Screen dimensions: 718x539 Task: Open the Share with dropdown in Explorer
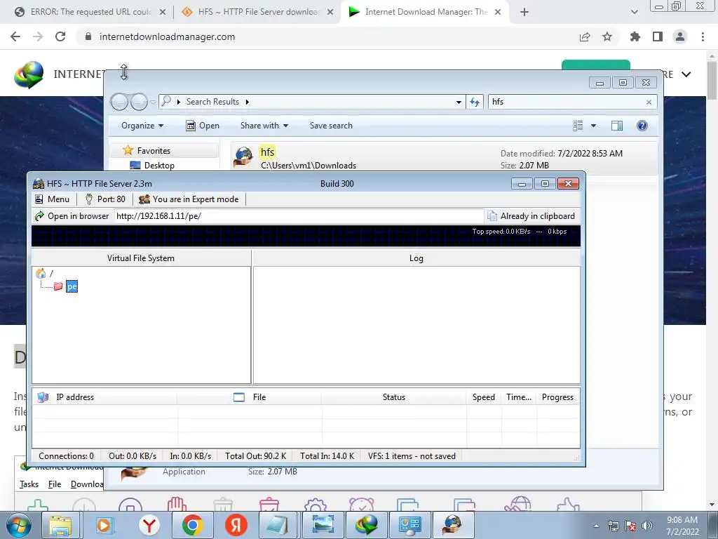[x=264, y=126]
